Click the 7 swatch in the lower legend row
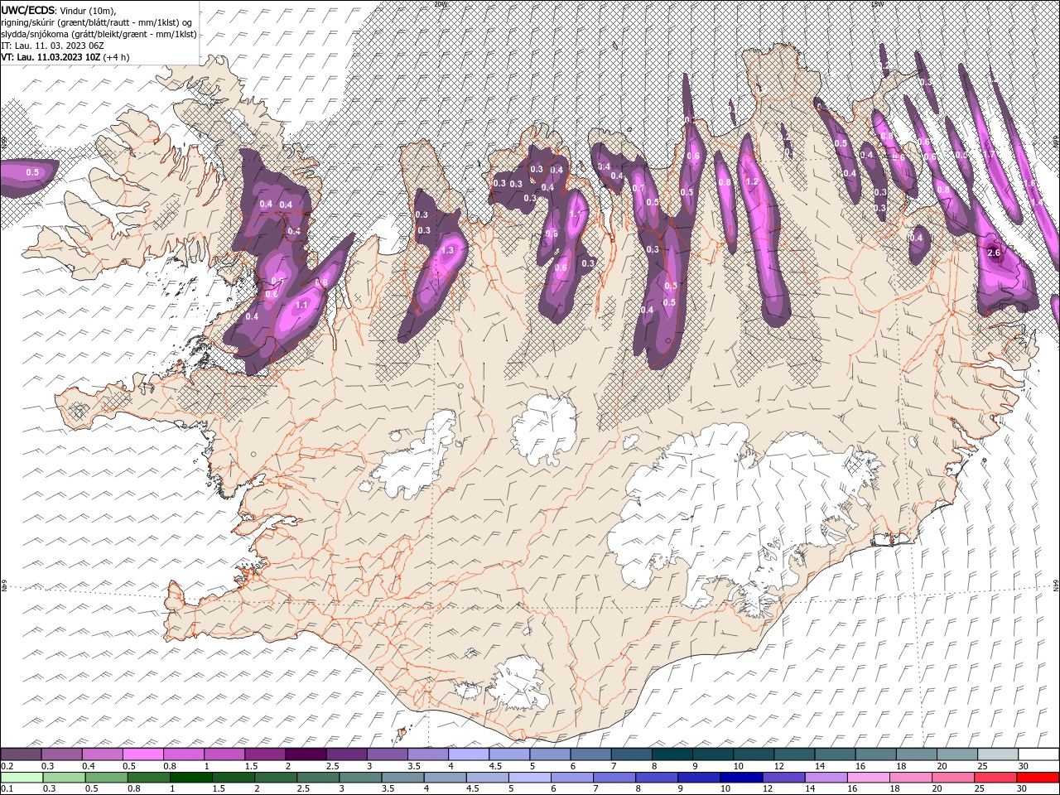1060x795 pixels. 614,778
